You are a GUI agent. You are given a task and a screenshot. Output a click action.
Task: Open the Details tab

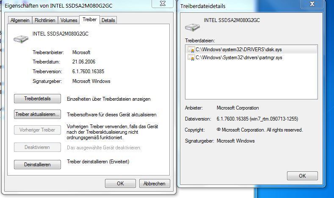tap(108, 20)
